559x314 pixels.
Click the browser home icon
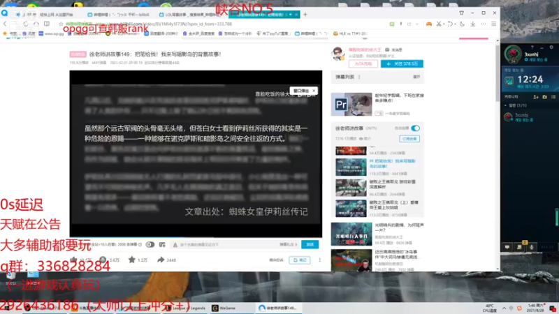(x=36, y=24)
